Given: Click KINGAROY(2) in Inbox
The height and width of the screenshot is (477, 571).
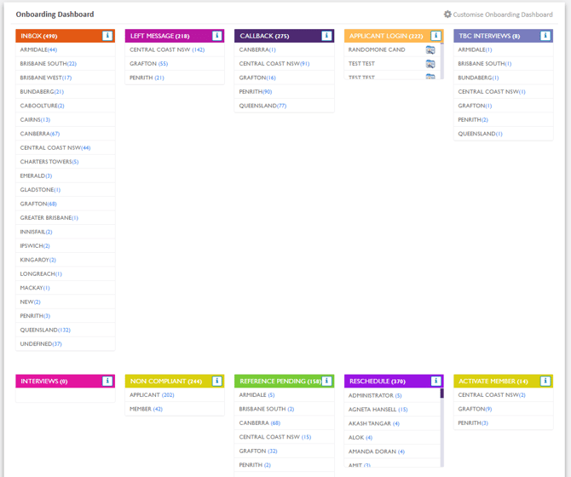Looking at the screenshot, I should (x=37, y=260).
